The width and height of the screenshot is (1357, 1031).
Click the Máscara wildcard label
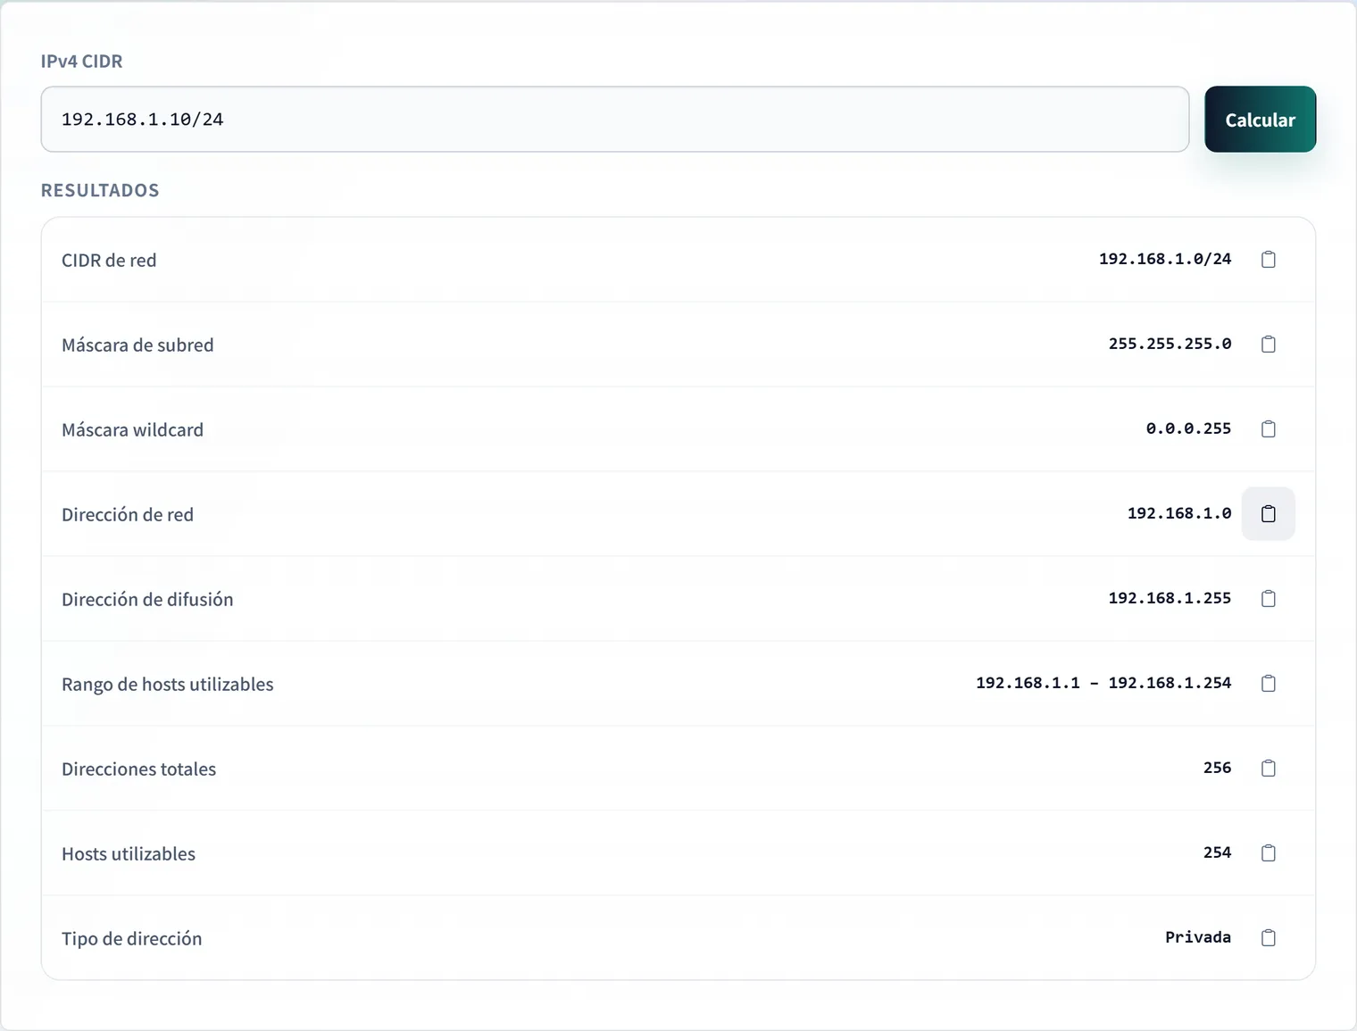(x=132, y=430)
